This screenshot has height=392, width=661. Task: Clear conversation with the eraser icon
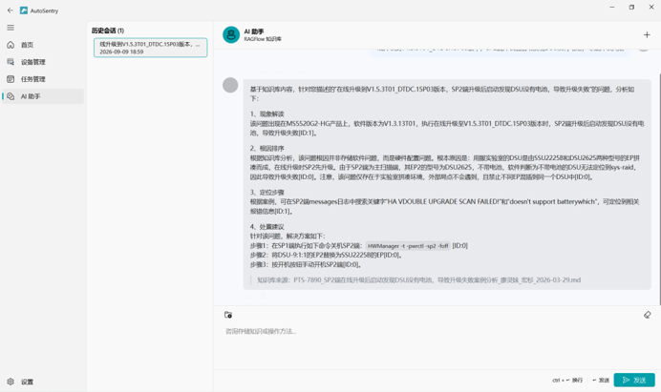[x=647, y=315]
